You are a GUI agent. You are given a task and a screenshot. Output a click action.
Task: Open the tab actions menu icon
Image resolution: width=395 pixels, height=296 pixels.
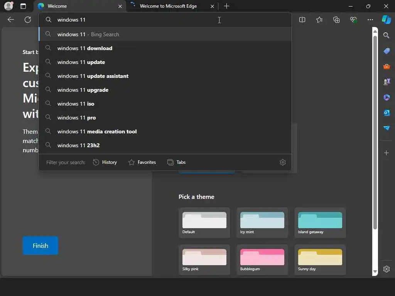[x=23, y=6]
